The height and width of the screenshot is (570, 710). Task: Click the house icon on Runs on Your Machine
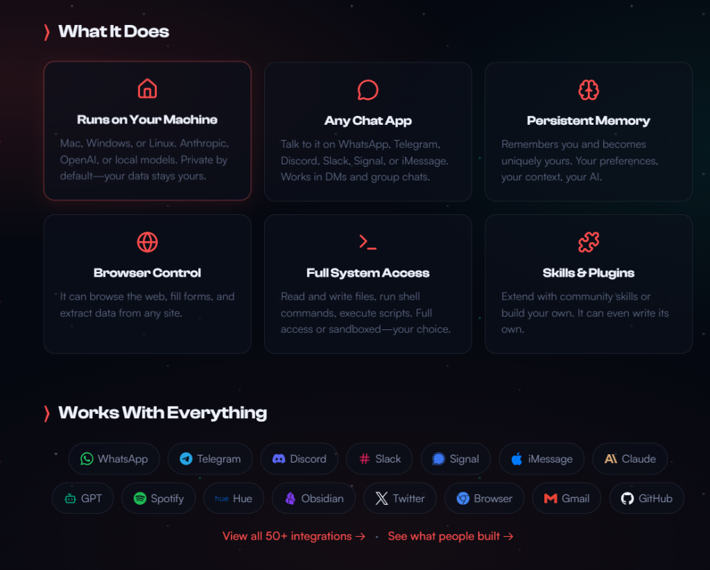click(x=147, y=88)
